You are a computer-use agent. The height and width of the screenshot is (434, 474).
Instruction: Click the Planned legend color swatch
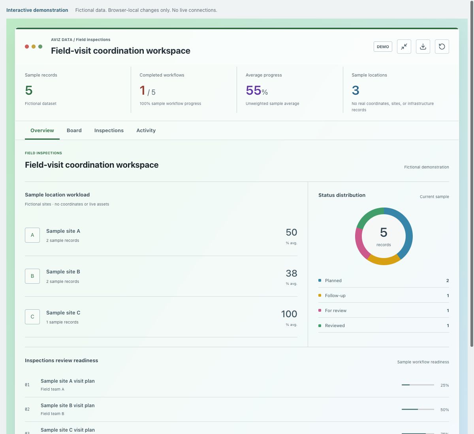[320, 281]
